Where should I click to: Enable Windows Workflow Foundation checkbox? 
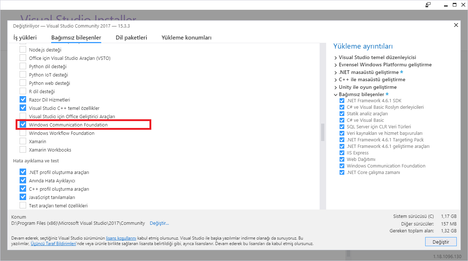pyautogui.click(x=23, y=133)
